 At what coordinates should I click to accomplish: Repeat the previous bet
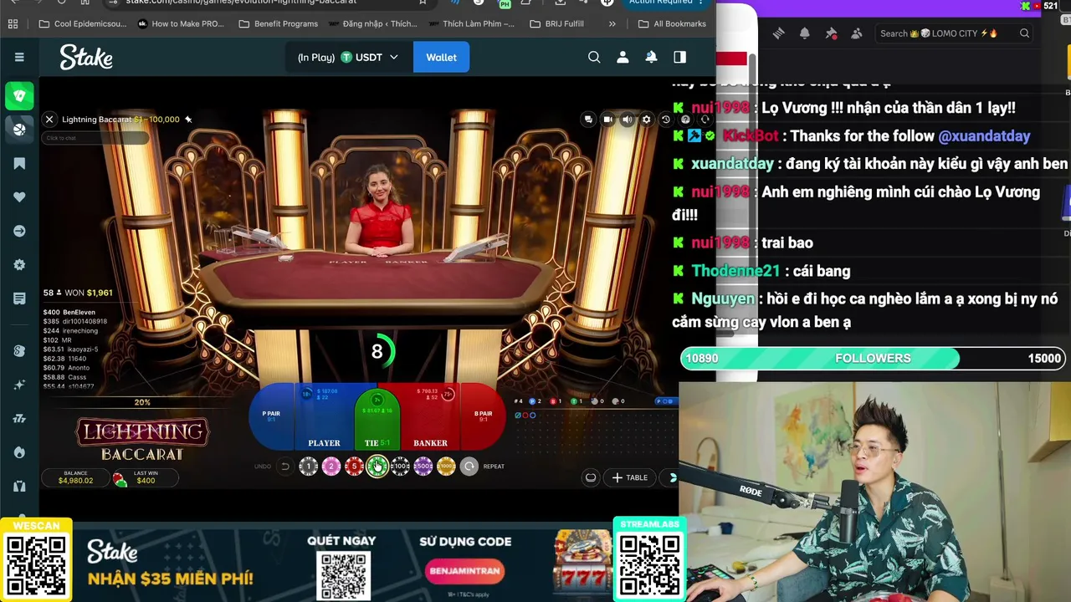(x=469, y=467)
